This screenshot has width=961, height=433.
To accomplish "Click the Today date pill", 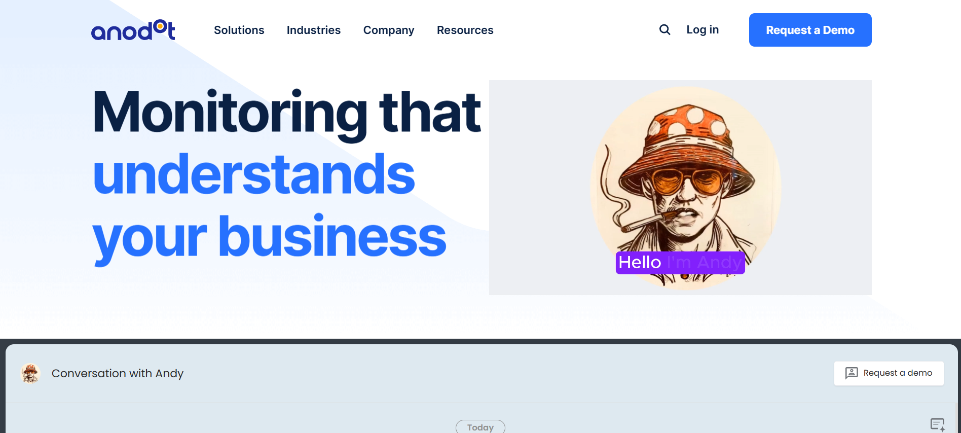I will click(x=480, y=427).
